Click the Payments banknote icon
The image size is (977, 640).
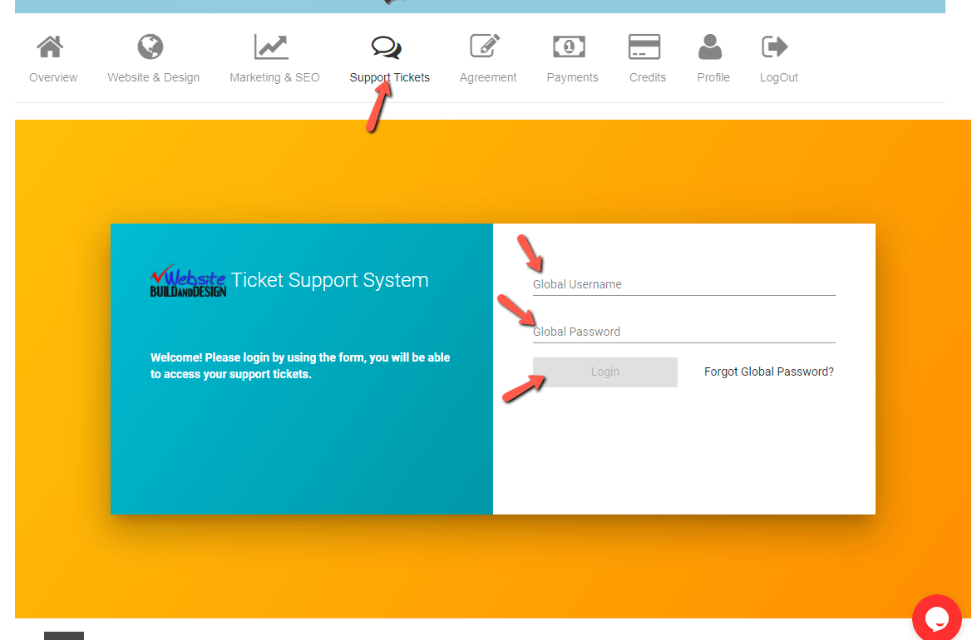[570, 47]
